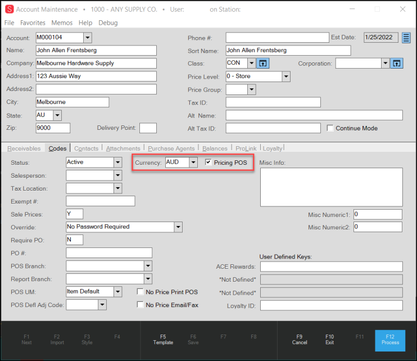
Task: Expand the Report Branch dropdown
Action: [x=148, y=279]
